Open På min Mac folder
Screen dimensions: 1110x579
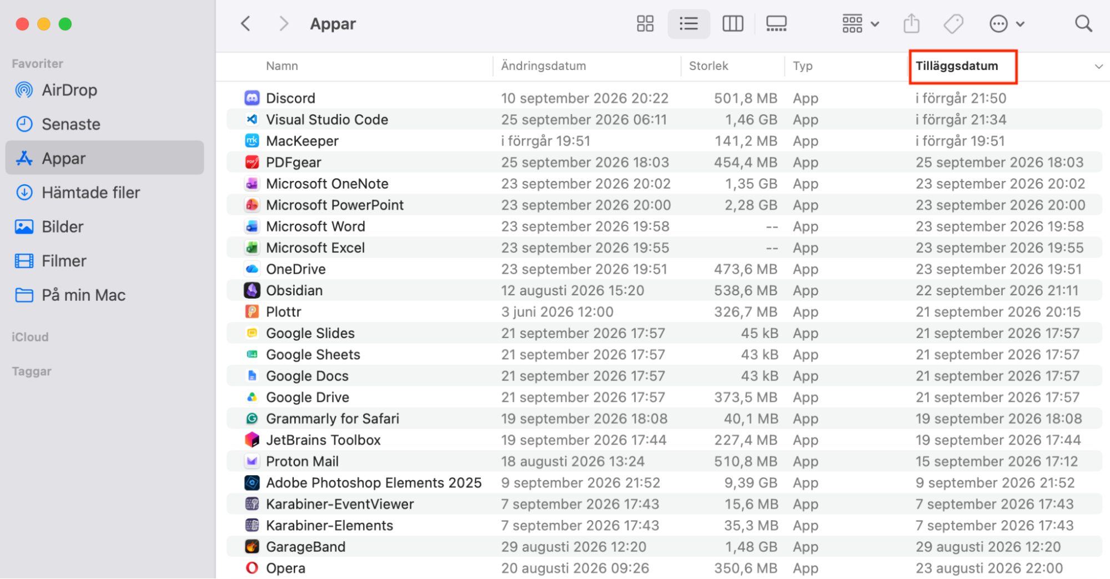(x=104, y=295)
